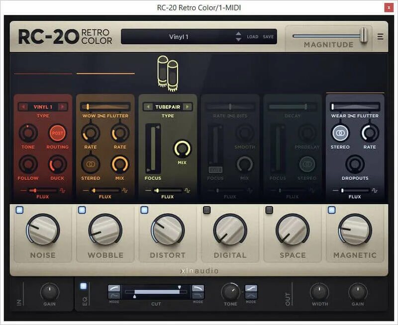Click the Wear-Flutter balance slider

pyautogui.click(x=355, y=107)
